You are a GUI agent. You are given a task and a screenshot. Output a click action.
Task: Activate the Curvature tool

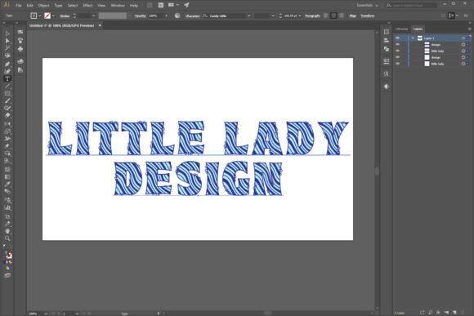pos(7,71)
